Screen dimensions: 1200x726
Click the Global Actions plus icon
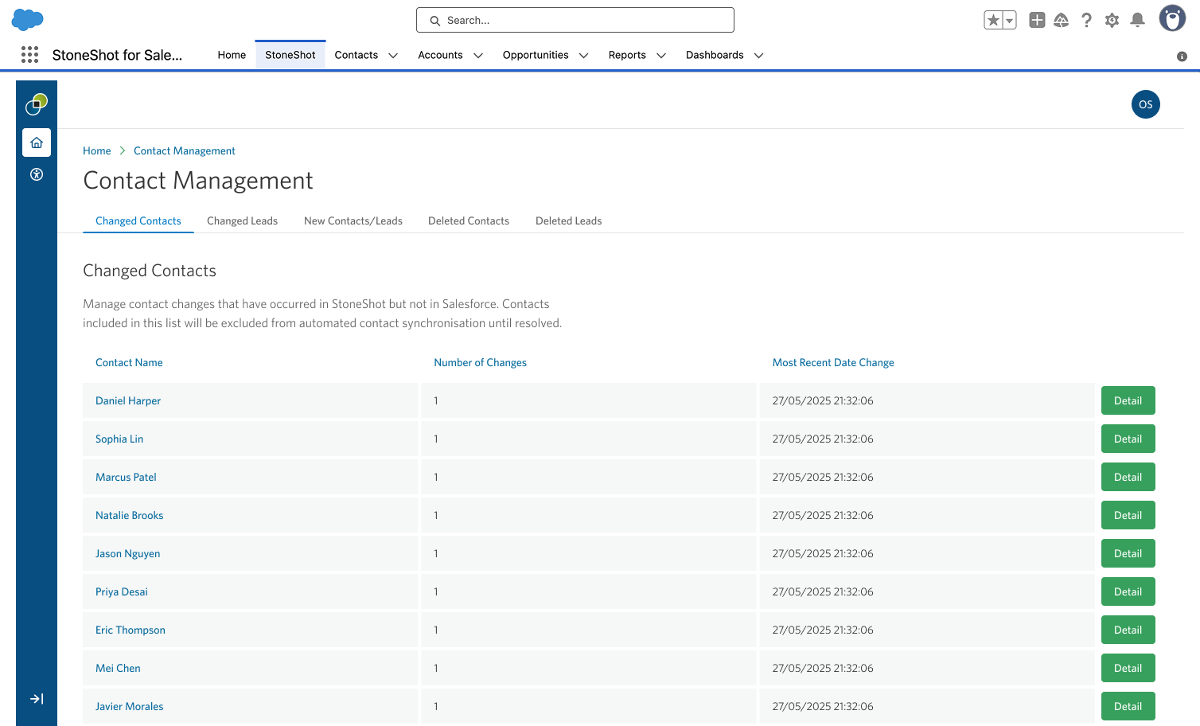click(x=1037, y=21)
